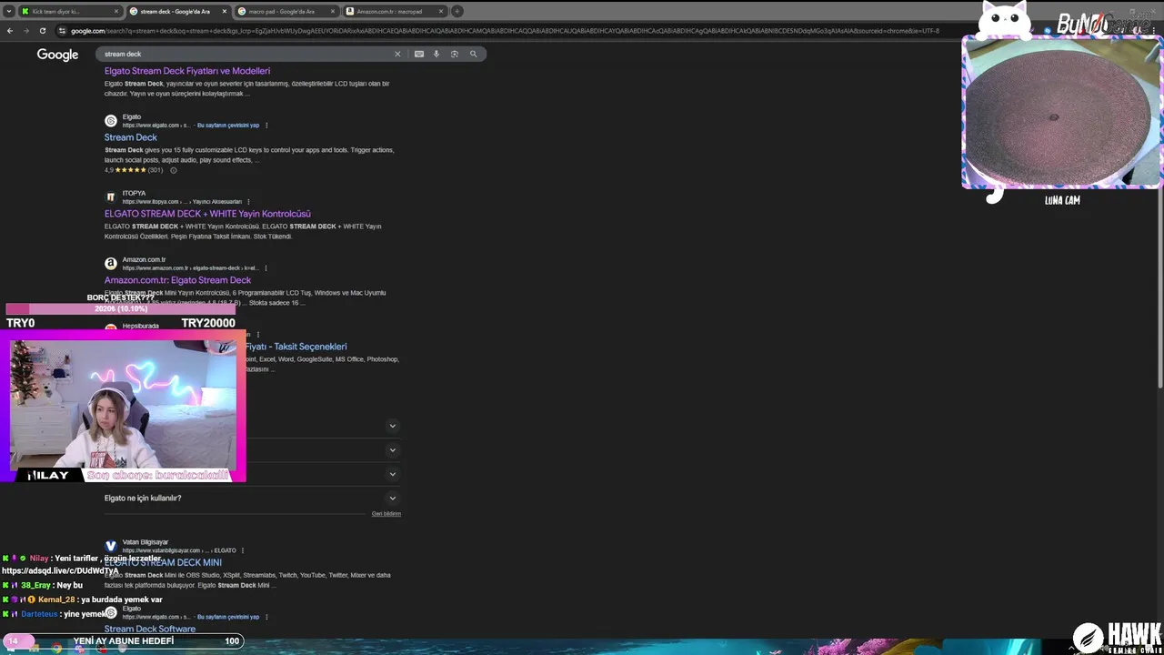This screenshot has width=1164, height=655.
Task: Close the 'Kick team diyor ki' tab
Action: click(116, 11)
